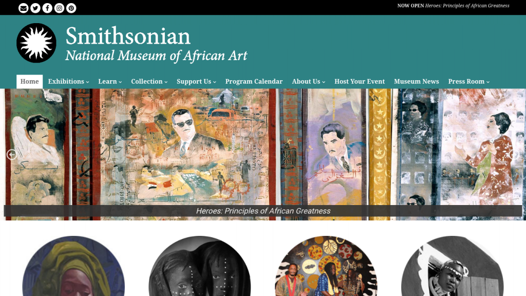Screen dimensions: 526x296
Task: Select the Home tab
Action: tap(29, 82)
